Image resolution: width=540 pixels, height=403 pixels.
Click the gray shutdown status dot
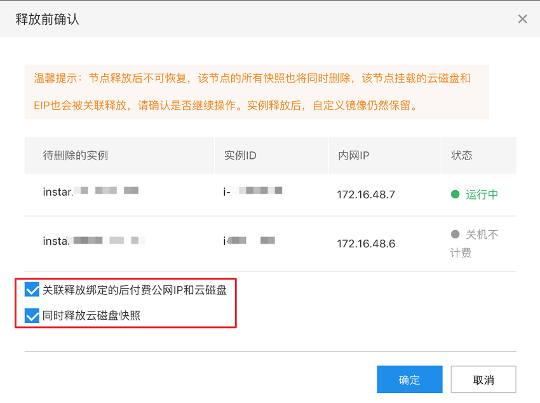click(x=455, y=235)
